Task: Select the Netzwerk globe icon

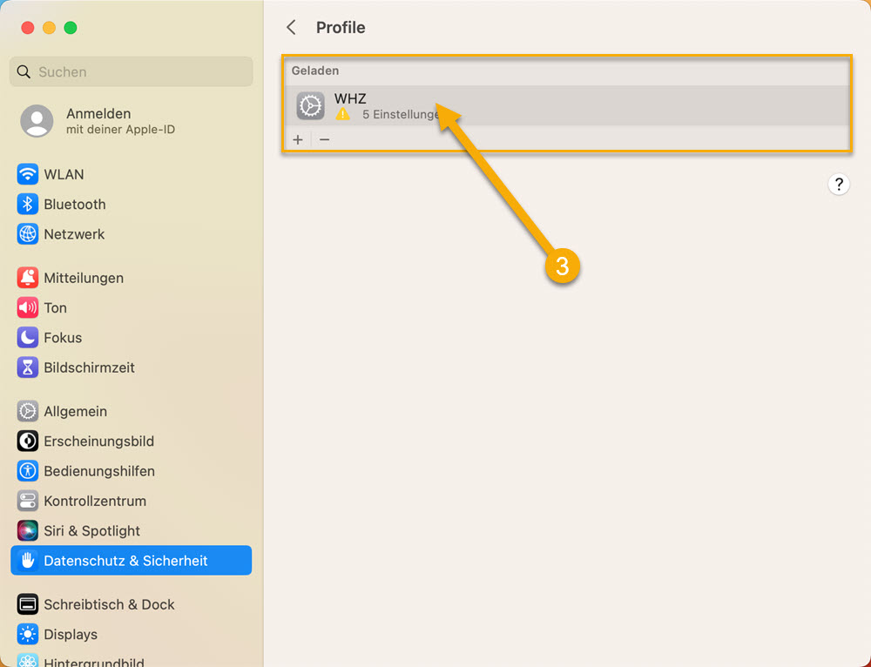Action: (x=27, y=234)
